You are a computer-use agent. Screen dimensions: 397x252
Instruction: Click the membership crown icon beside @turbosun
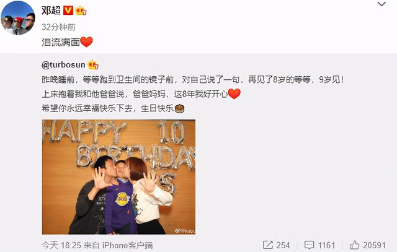[x=93, y=65]
